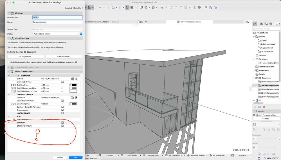Click the Project Map icon in navigator

pyautogui.click(x=255, y=24)
